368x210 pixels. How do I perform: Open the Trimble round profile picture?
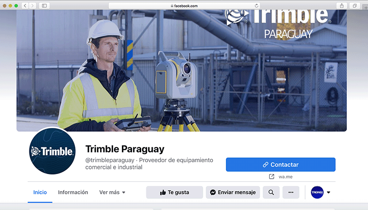52,151
